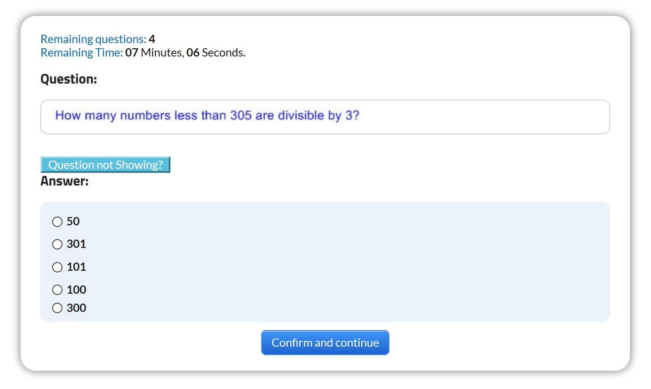Click the 100 answer label text

[76, 290]
